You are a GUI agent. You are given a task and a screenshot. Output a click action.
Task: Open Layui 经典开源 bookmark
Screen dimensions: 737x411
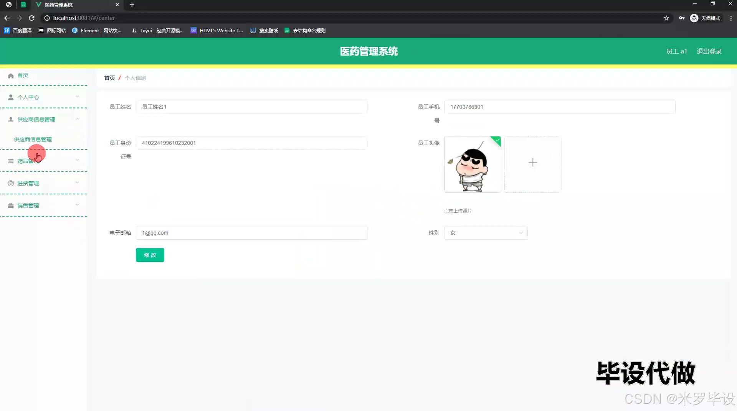coord(157,31)
